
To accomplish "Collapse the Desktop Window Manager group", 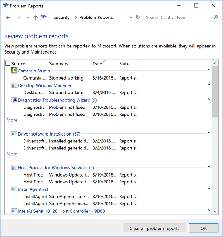I will [209, 84].
